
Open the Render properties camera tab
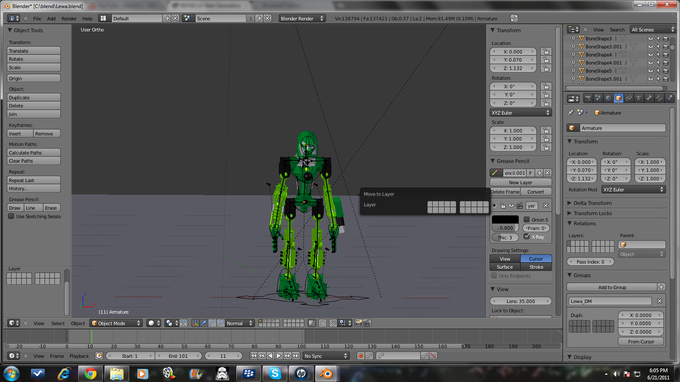click(x=588, y=98)
